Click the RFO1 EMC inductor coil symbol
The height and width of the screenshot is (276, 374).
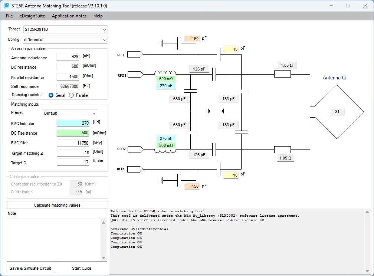(x=165, y=72)
